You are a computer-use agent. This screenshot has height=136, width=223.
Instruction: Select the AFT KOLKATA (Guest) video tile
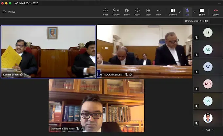pos(145,52)
